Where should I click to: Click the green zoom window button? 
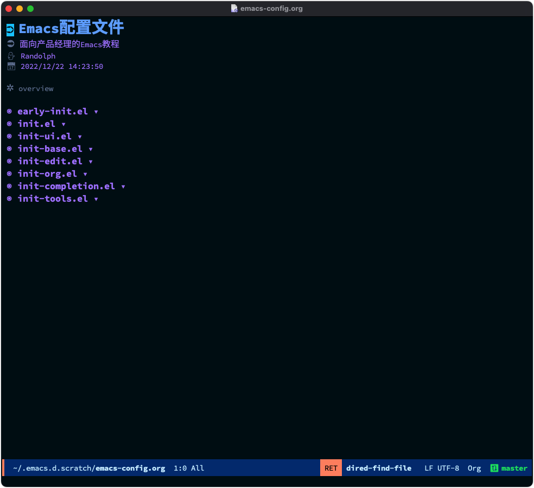tap(30, 9)
